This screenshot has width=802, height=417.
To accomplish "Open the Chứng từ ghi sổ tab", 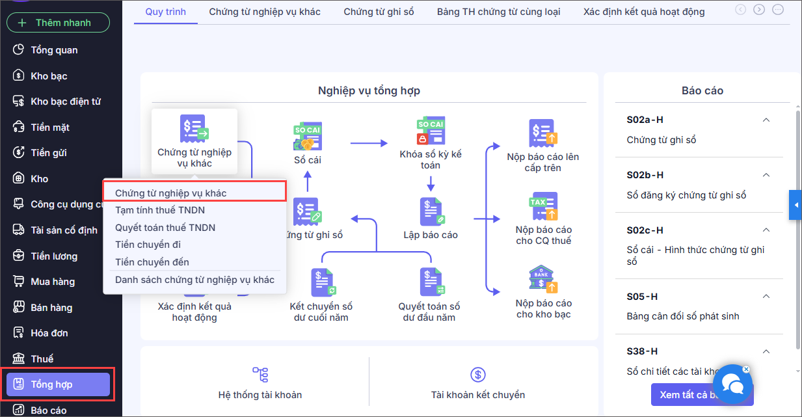I will [x=379, y=12].
